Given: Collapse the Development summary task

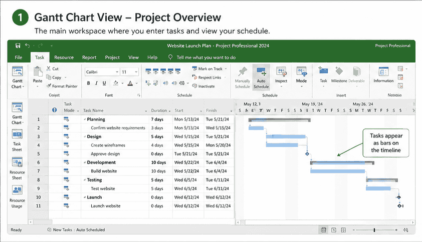Looking at the screenshot, I should (x=85, y=162).
